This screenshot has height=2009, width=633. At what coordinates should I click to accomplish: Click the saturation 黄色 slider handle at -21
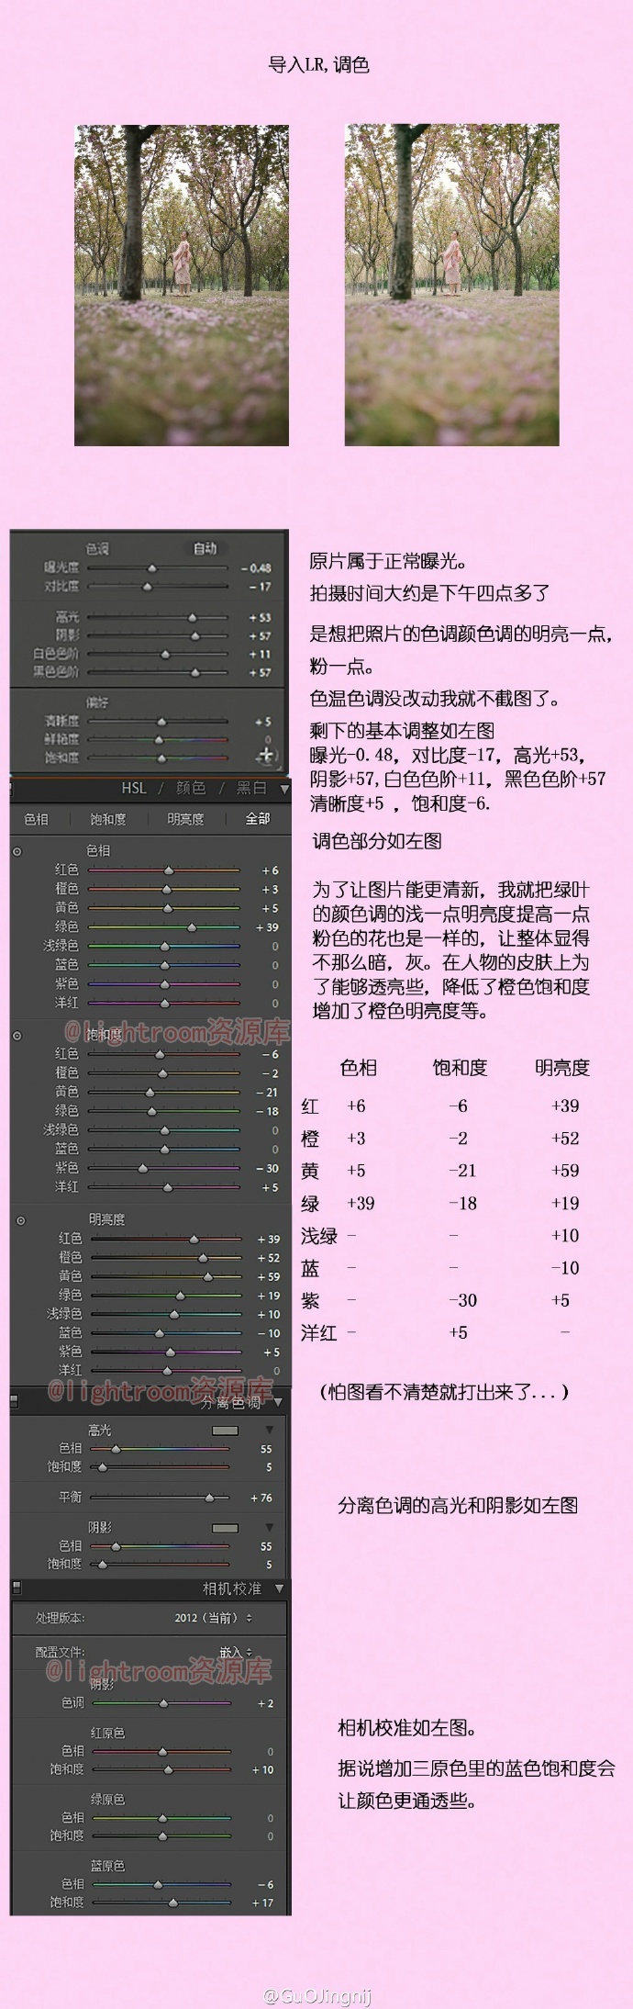point(150,1092)
